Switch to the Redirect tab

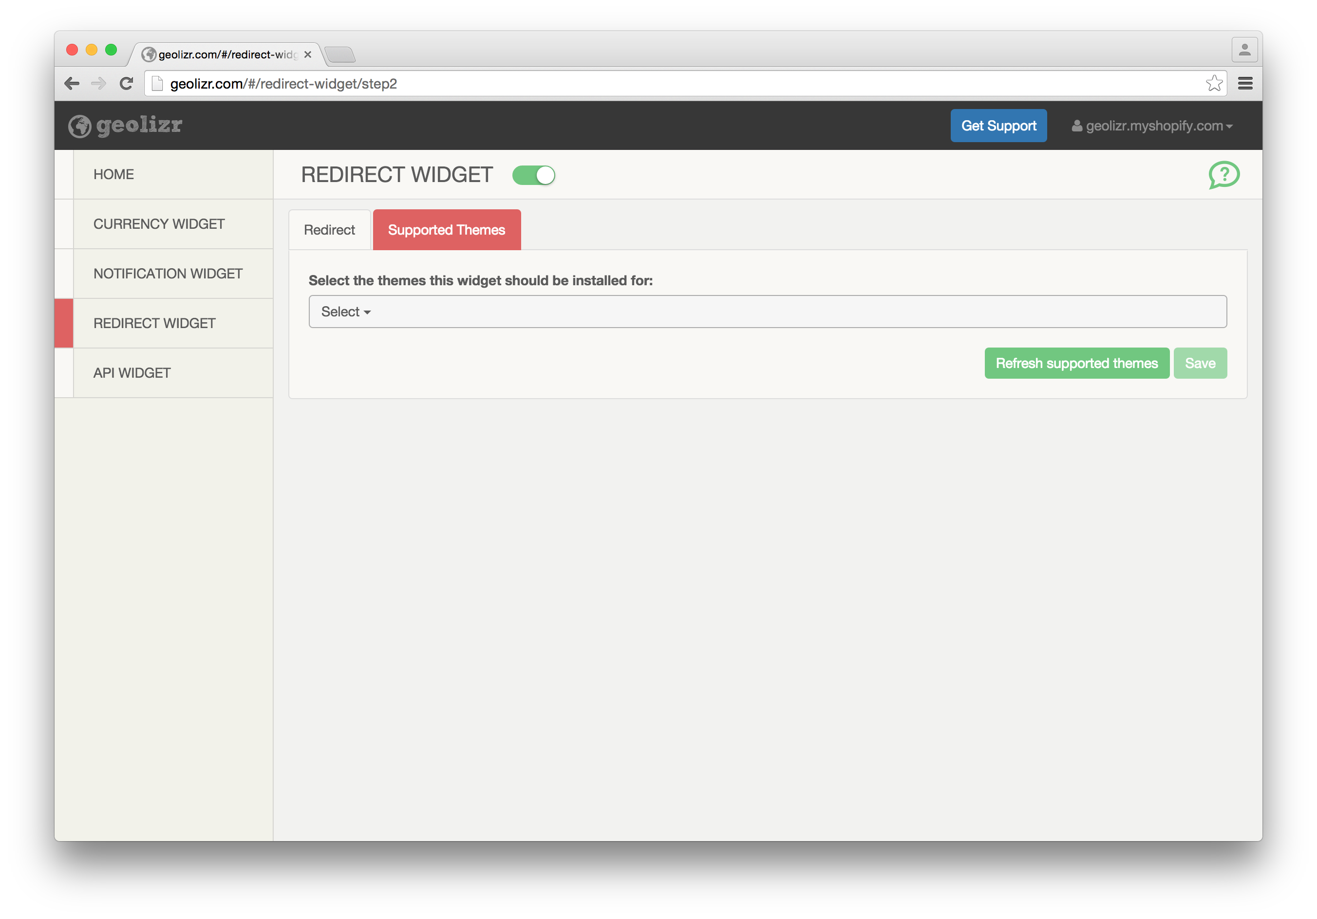329,230
